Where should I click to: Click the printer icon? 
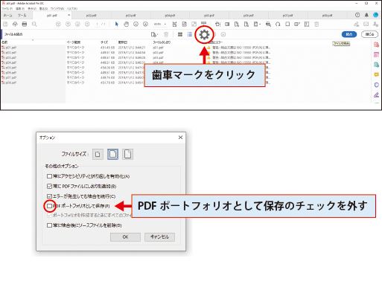25,25
